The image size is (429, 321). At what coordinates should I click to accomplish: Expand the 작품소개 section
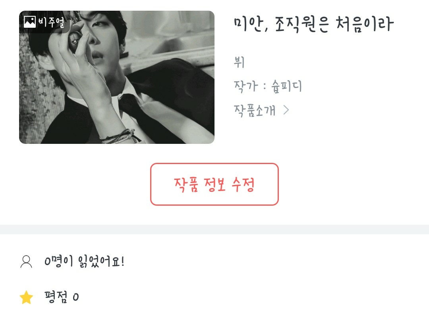261,111
